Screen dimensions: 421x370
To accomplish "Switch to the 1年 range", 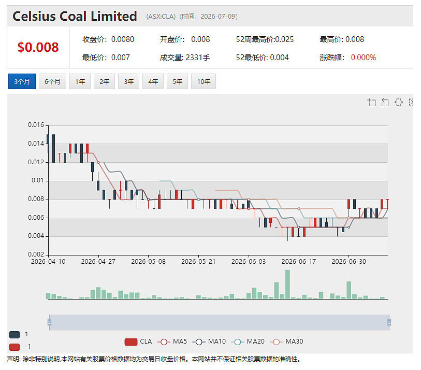I will (80, 81).
